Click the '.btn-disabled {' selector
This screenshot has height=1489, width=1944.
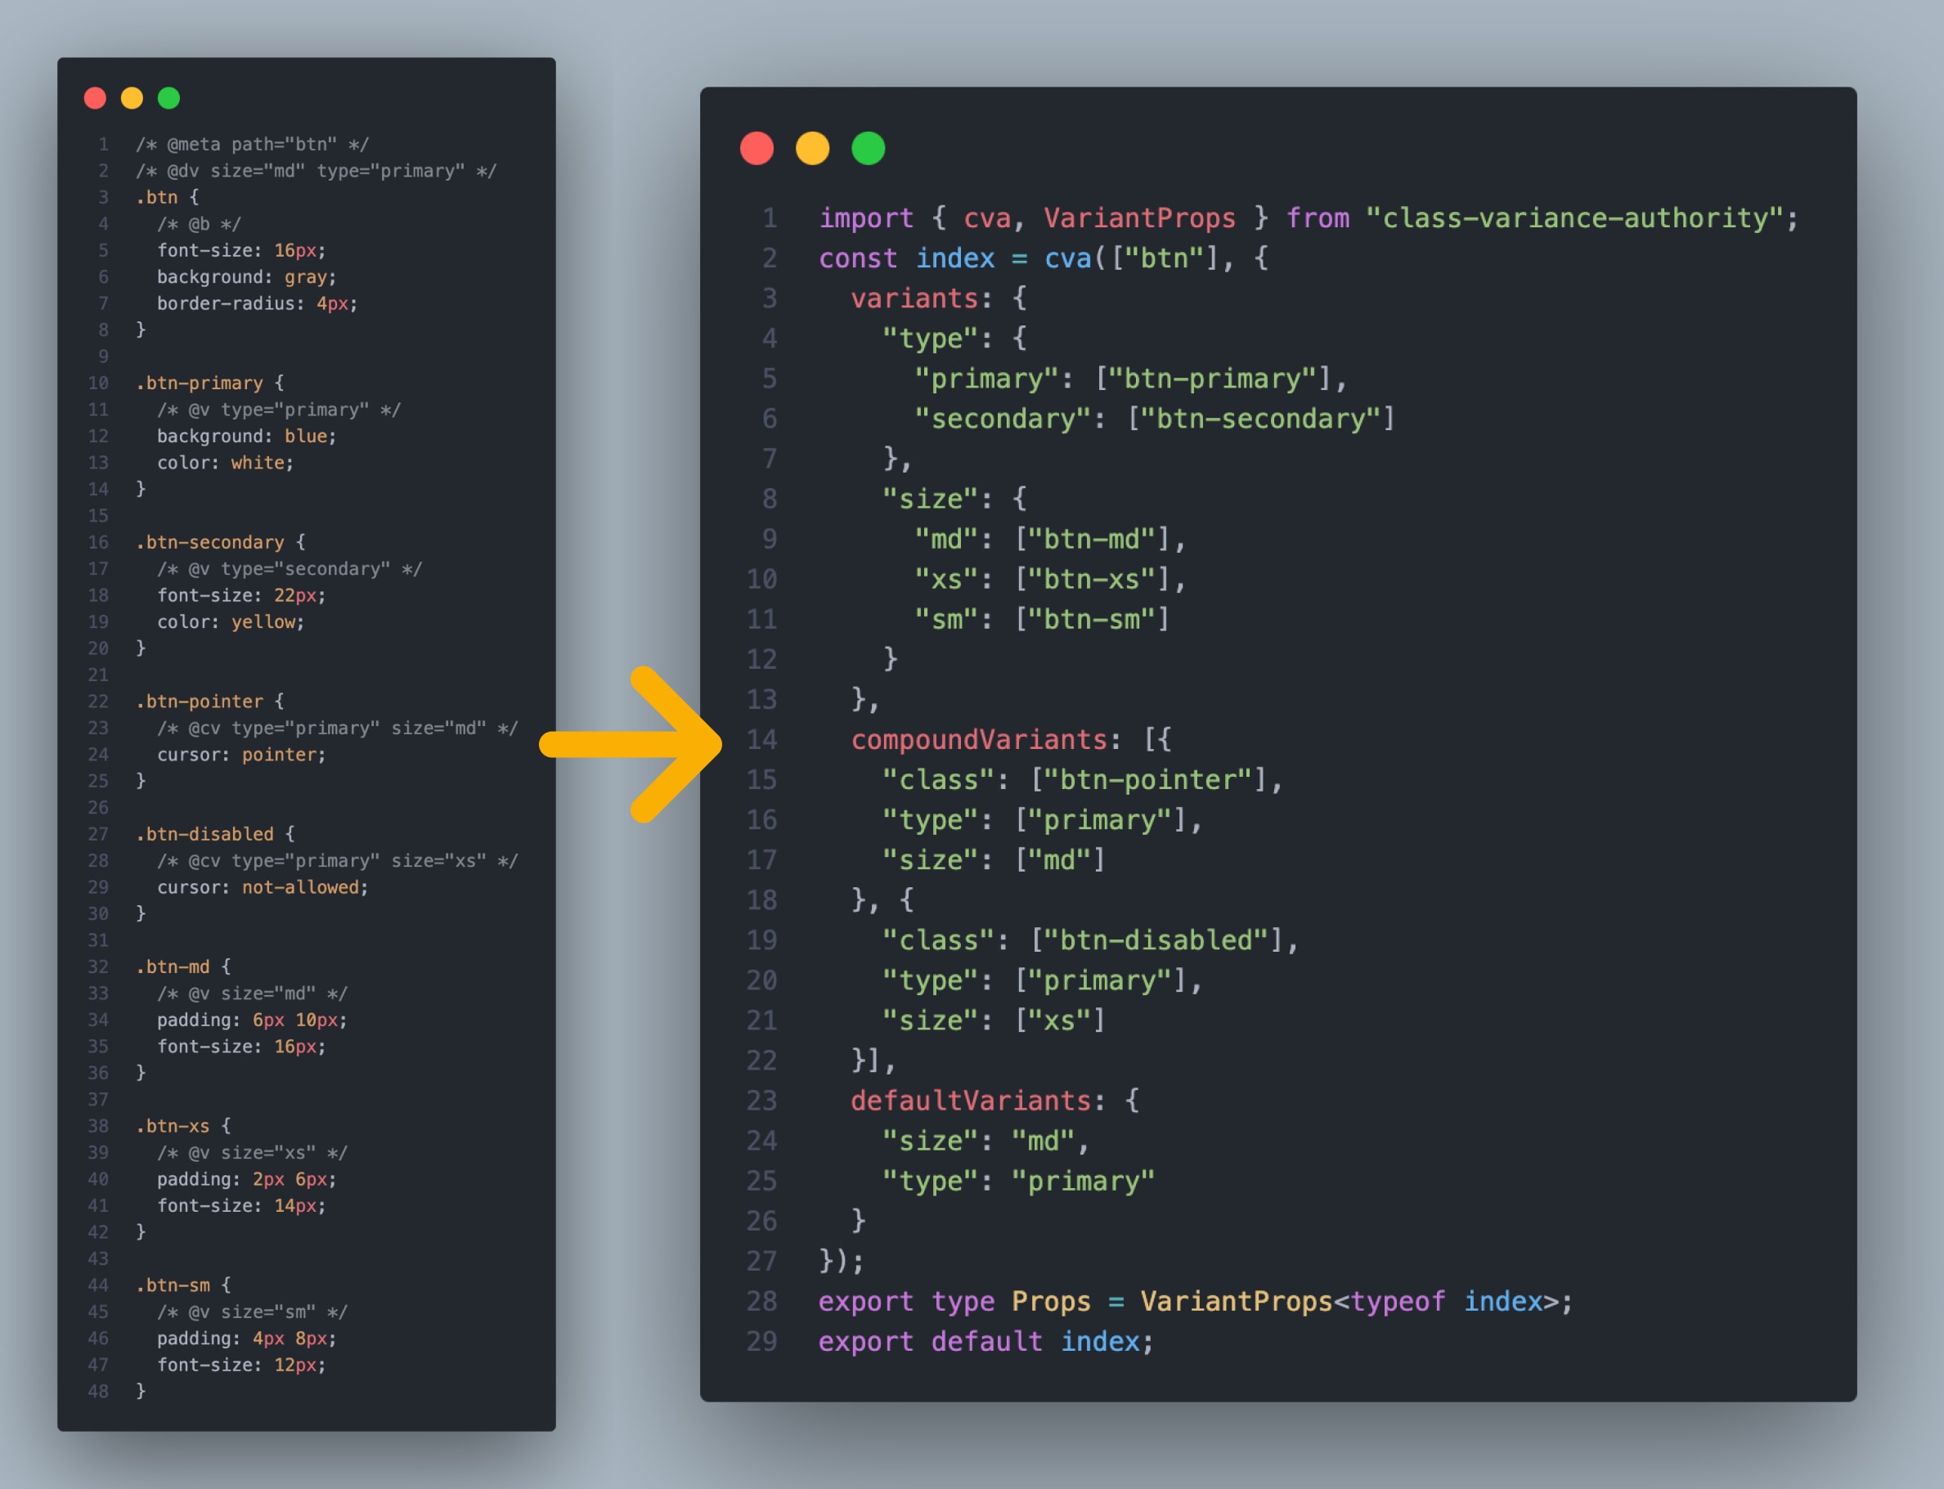[215, 834]
